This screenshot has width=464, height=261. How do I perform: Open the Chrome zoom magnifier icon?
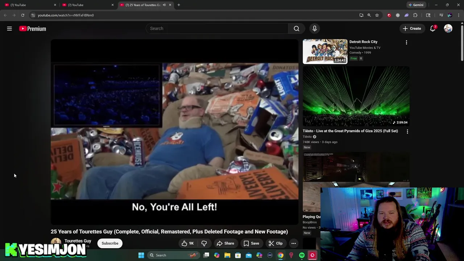pyautogui.click(x=369, y=15)
